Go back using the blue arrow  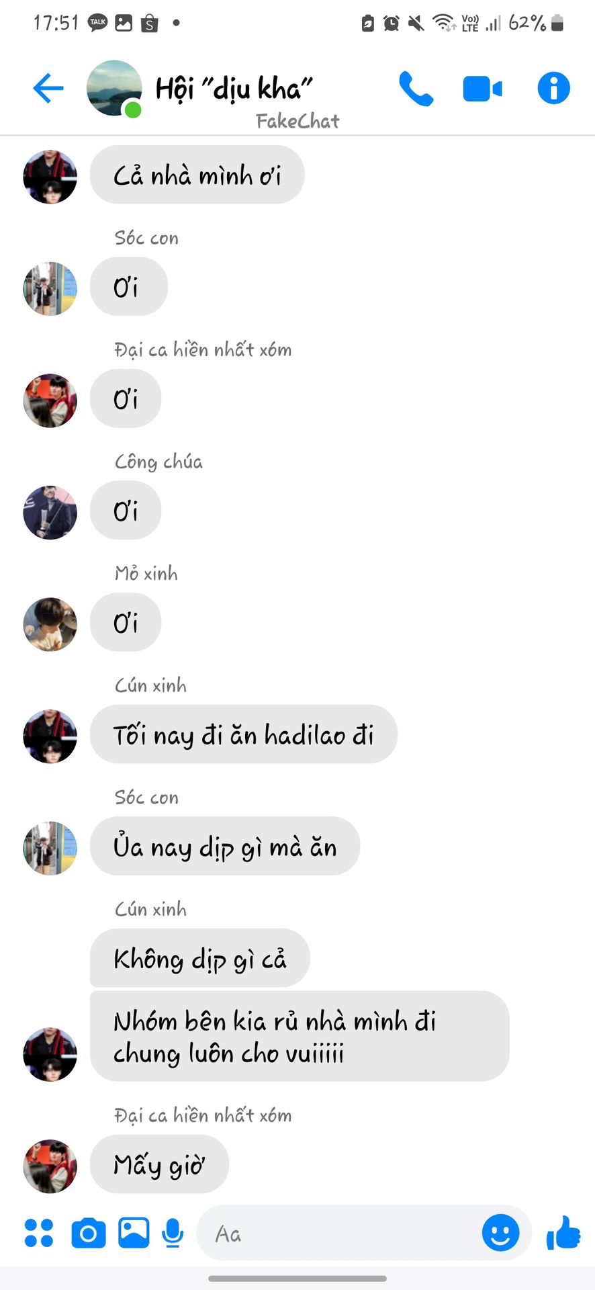[48, 88]
